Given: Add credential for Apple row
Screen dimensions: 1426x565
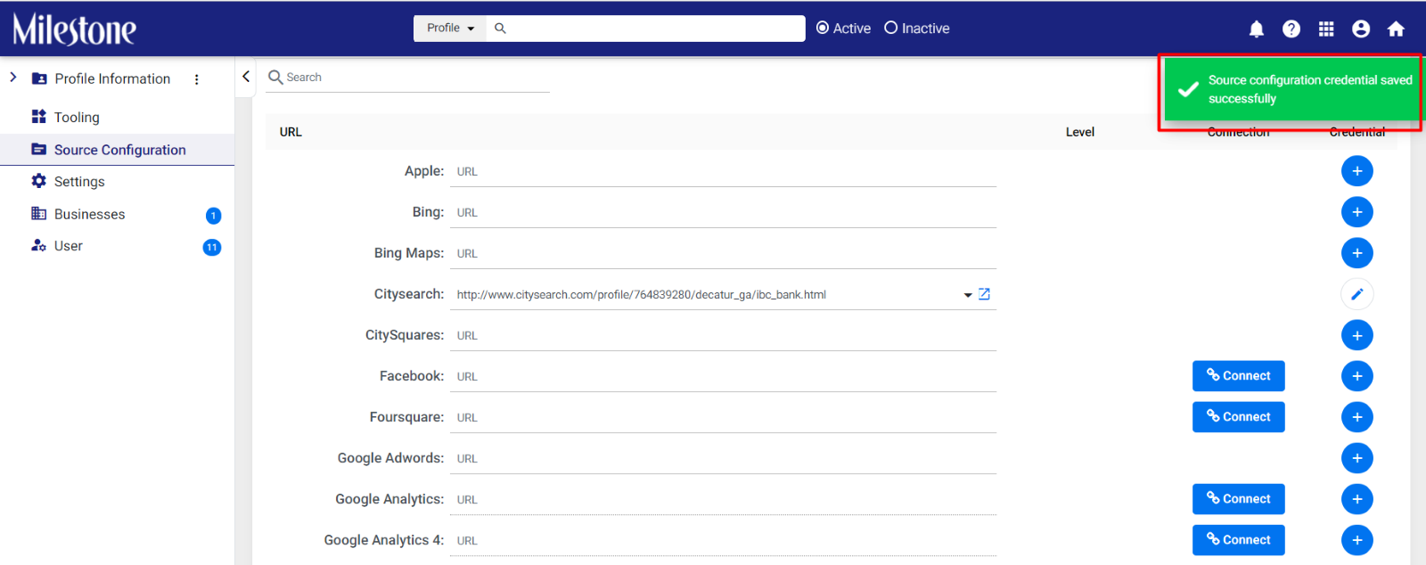Looking at the screenshot, I should pos(1357,171).
